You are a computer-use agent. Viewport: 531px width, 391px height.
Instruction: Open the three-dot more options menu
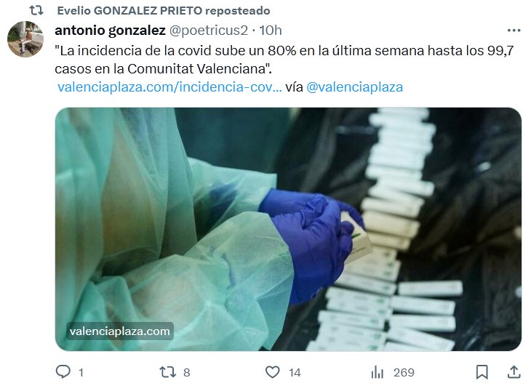click(x=514, y=31)
